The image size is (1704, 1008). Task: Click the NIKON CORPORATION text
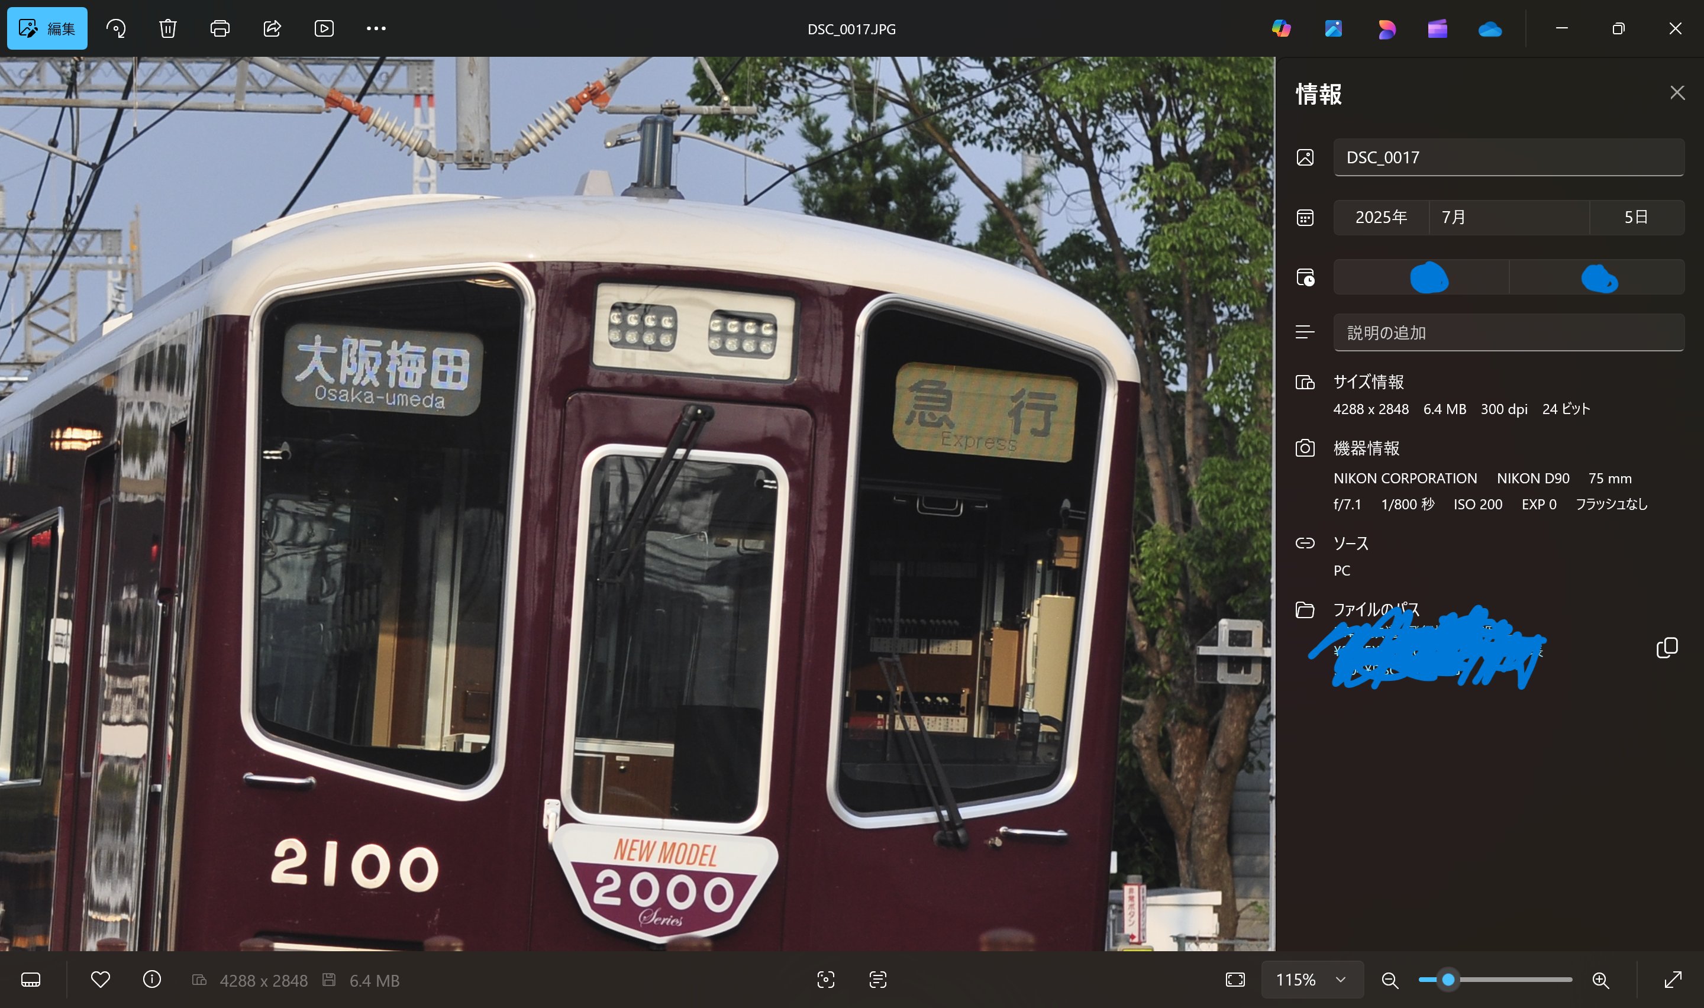[x=1405, y=478]
